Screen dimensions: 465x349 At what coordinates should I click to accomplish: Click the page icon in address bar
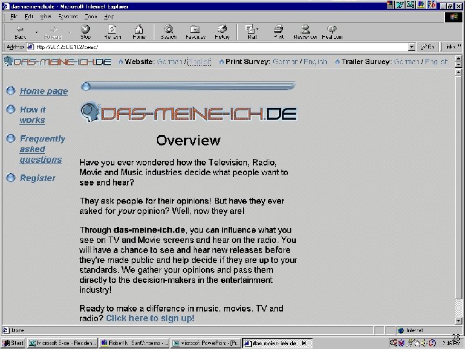click(30, 47)
